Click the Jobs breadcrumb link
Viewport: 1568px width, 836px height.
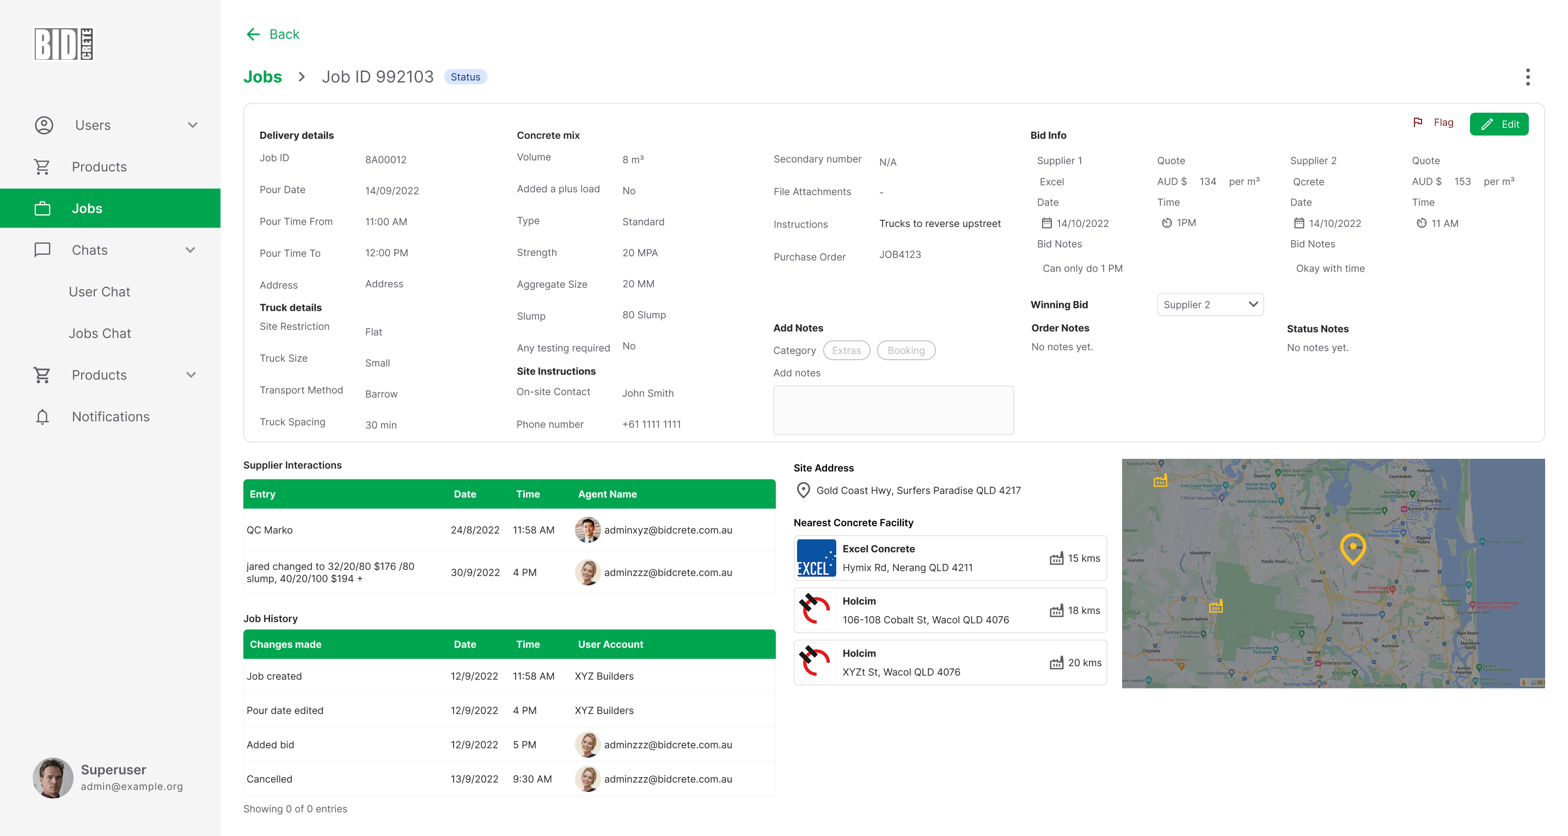click(x=262, y=77)
